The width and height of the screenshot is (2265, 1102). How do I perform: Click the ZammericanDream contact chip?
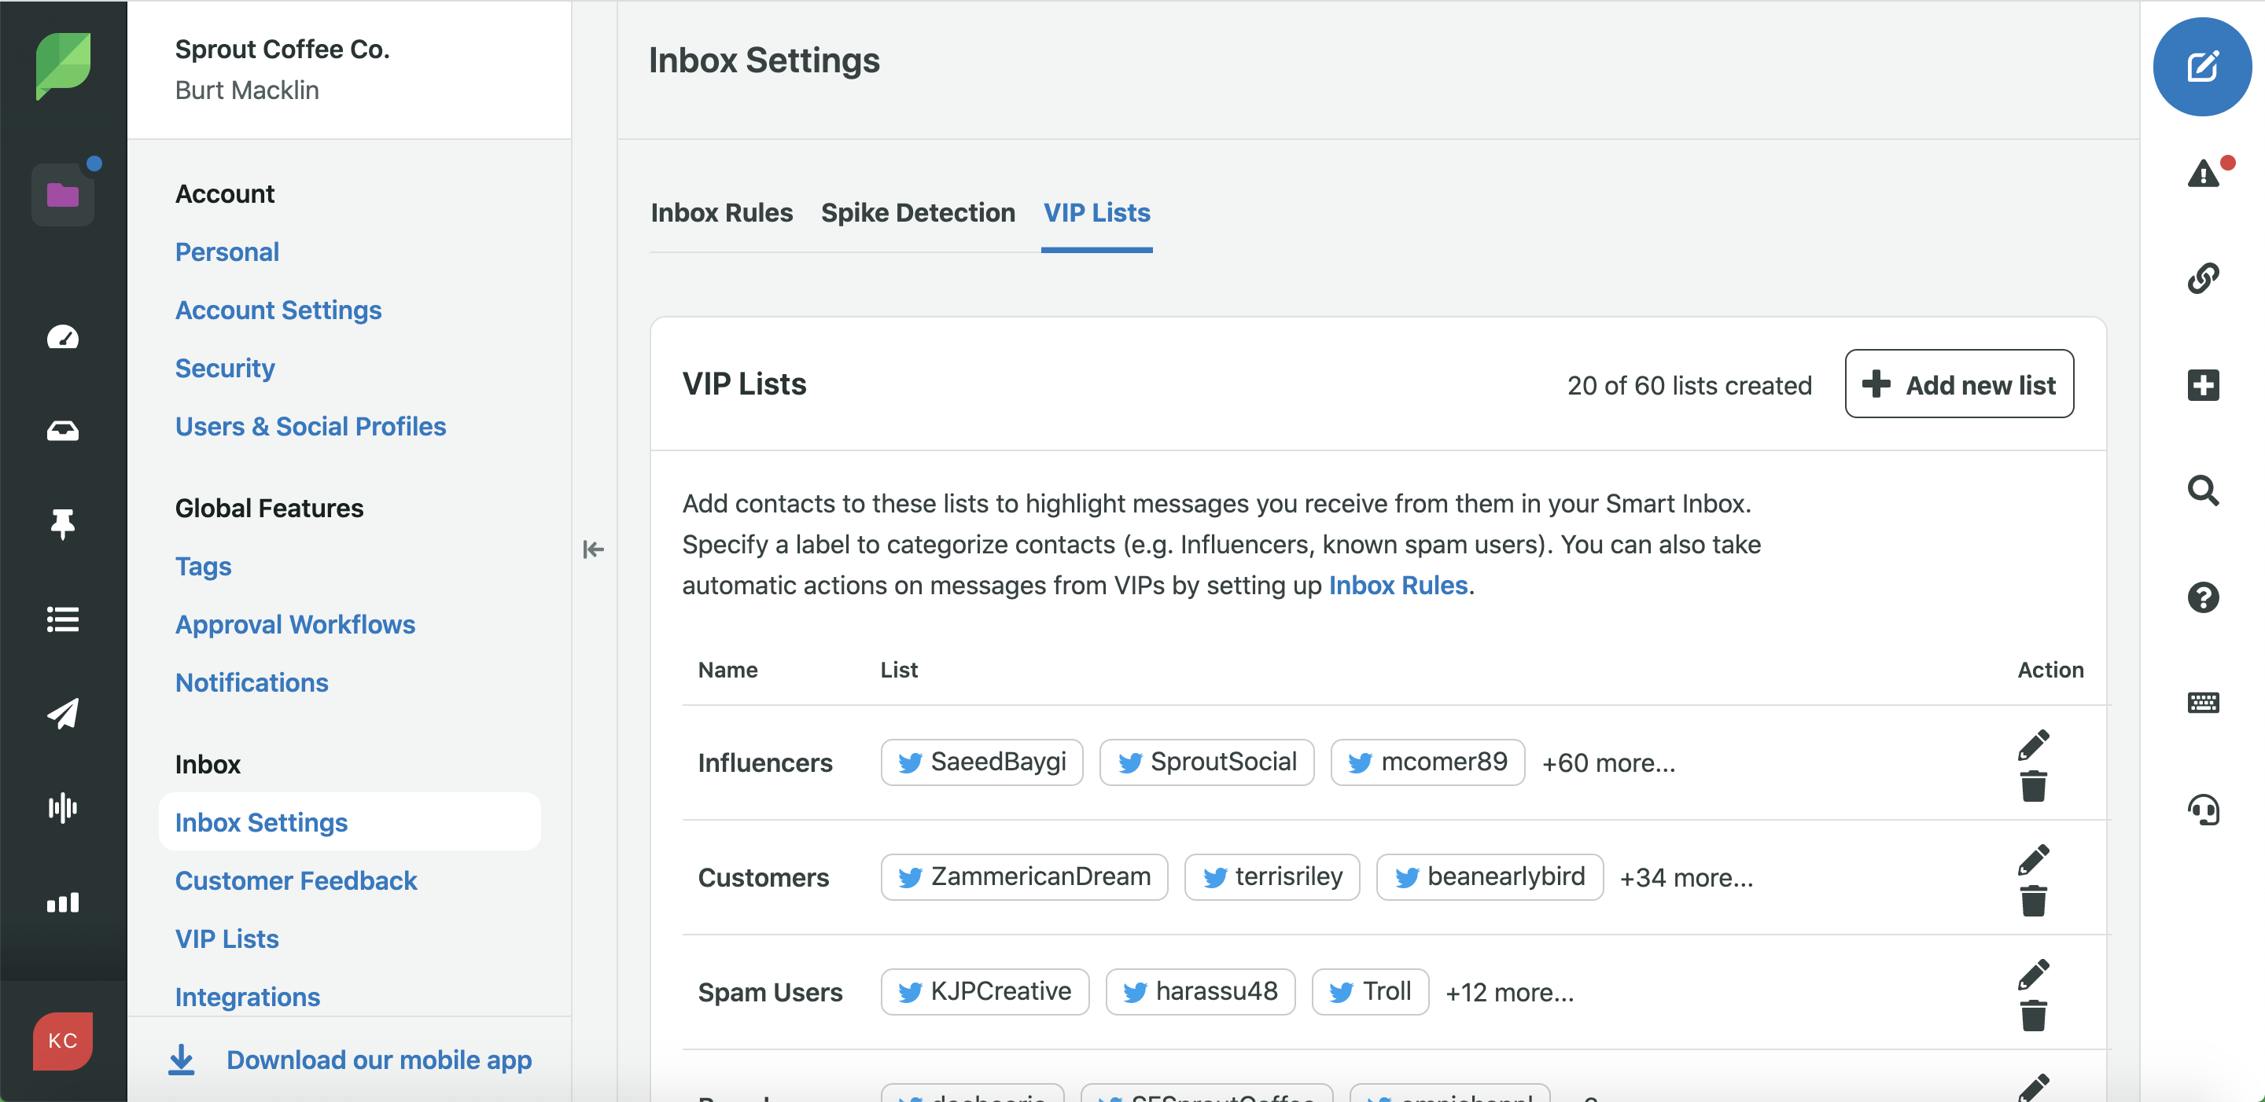[1023, 878]
